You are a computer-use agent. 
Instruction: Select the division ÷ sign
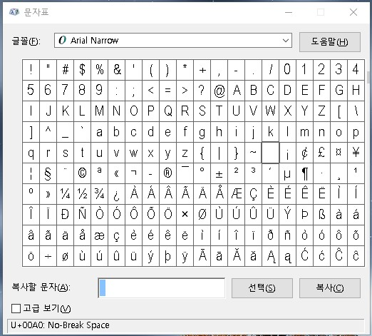coord(48,256)
